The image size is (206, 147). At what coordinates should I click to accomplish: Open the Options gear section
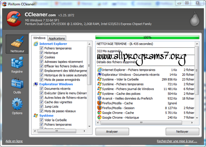tap(17, 106)
